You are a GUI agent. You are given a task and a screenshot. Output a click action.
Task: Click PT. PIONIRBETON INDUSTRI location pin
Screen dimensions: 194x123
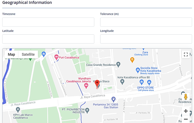point(87,110)
